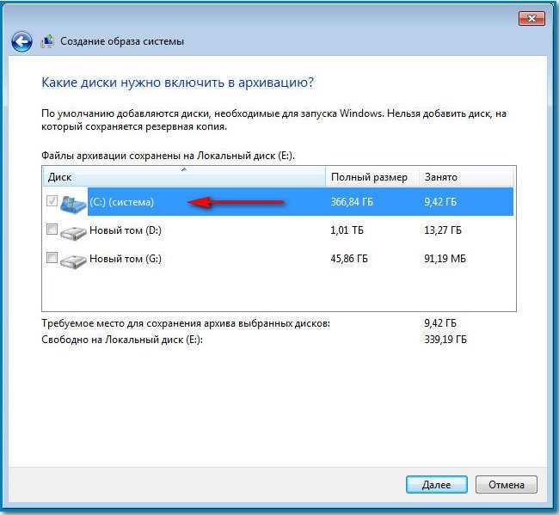The image size is (559, 515).
Task: Select the Новый том (D:) row label
Action: click(x=126, y=230)
